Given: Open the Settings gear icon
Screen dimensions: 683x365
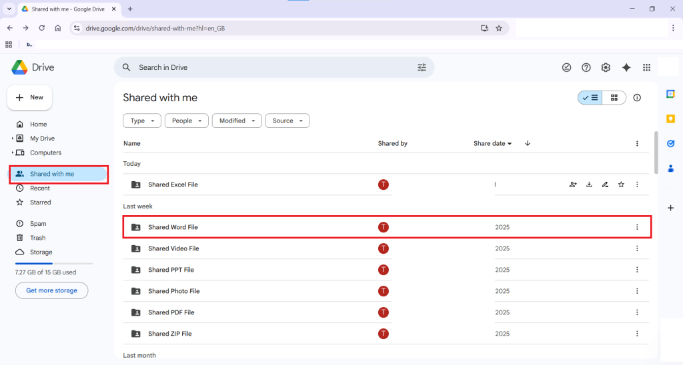Looking at the screenshot, I should [x=606, y=67].
